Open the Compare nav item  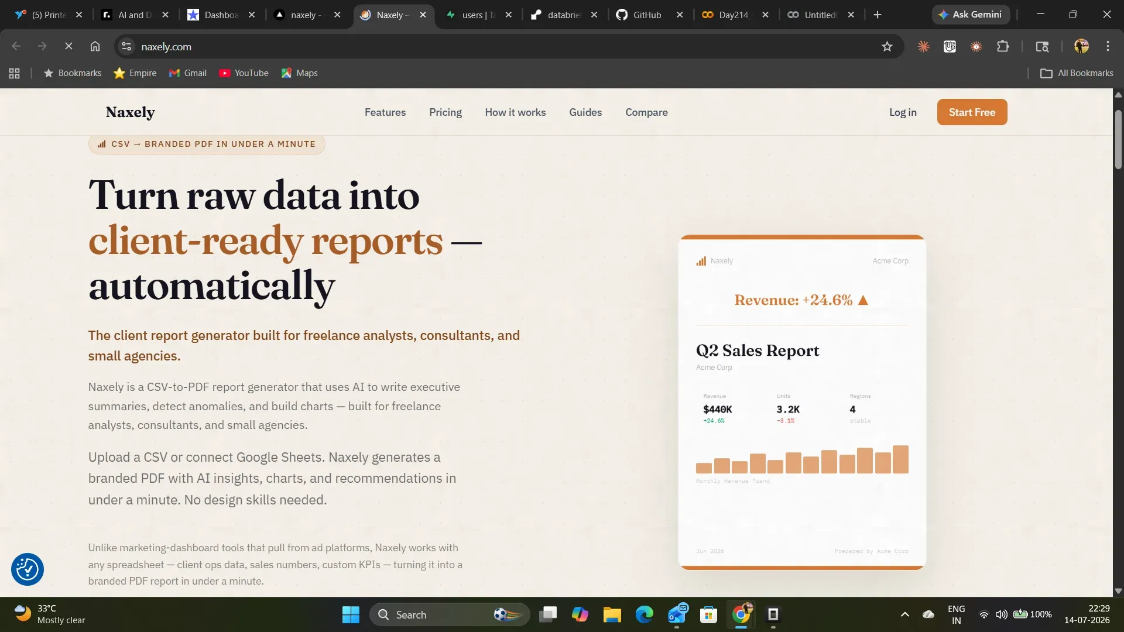point(646,112)
